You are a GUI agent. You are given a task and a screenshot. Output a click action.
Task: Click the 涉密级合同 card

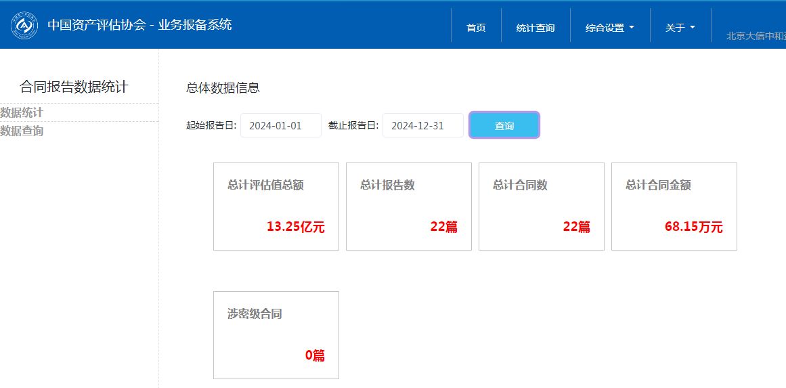276,335
